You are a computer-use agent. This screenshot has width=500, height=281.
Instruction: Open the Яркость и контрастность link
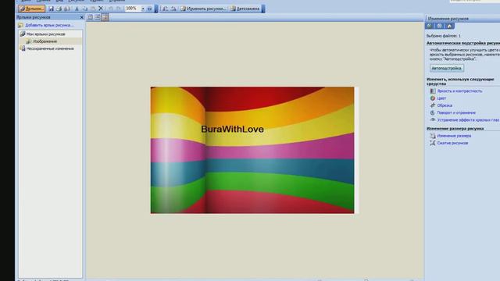tap(459, 91)
